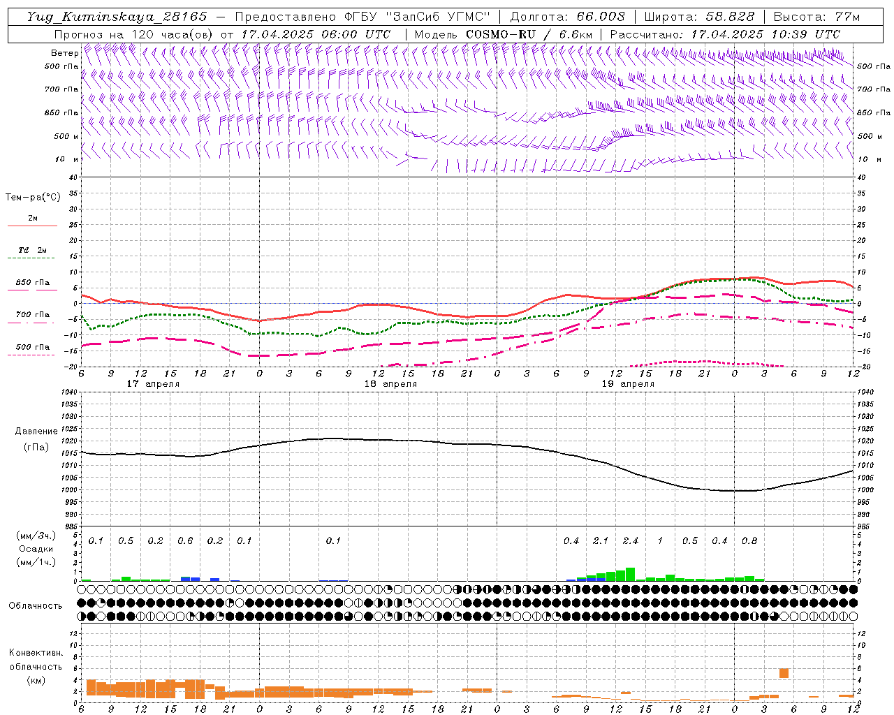Click the station name Yug_Kuminskaya_28165
The image size is (894, 715).
[117, 17]
